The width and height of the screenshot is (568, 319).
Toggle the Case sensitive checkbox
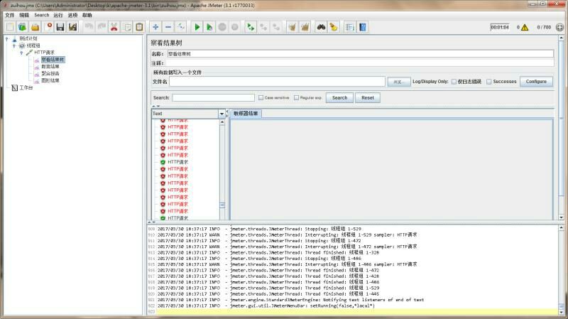[261, 97]
